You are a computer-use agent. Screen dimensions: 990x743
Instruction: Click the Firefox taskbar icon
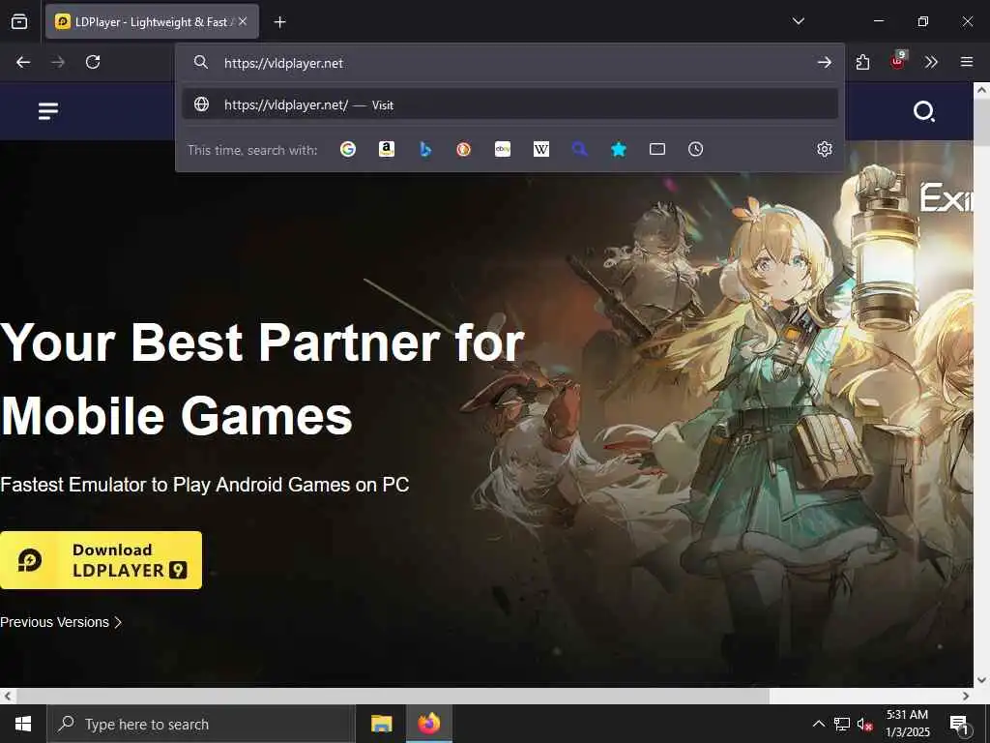[x=428, y=724]
